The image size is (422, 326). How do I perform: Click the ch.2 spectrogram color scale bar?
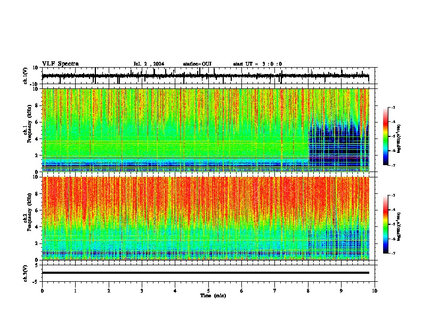pyautogui.click(x=385, y=224)
